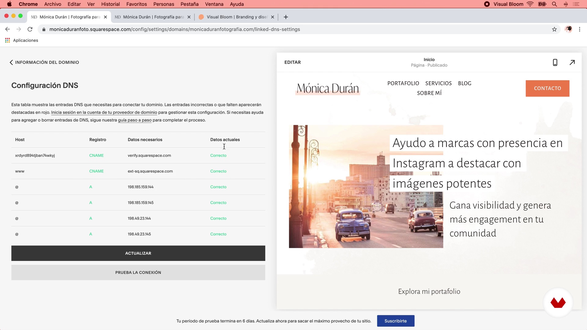
Task: Click the ACTUALIZAR button
Action: pyautogui.click(x=138, y=253)
